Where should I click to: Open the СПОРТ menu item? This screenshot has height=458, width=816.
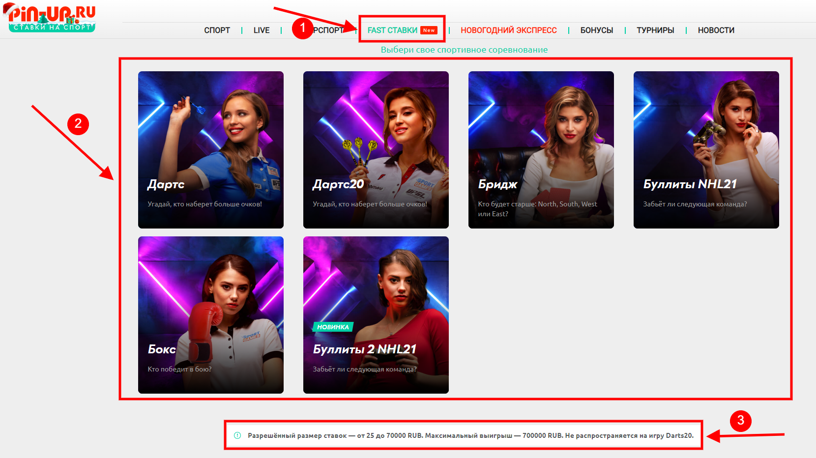217,30
